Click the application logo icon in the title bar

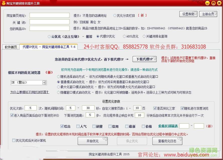[x=3, y=3]
